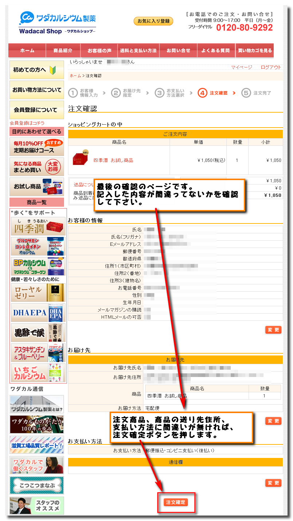
Task: Click the Wadacal Shop logo
Action: [58, 23]
